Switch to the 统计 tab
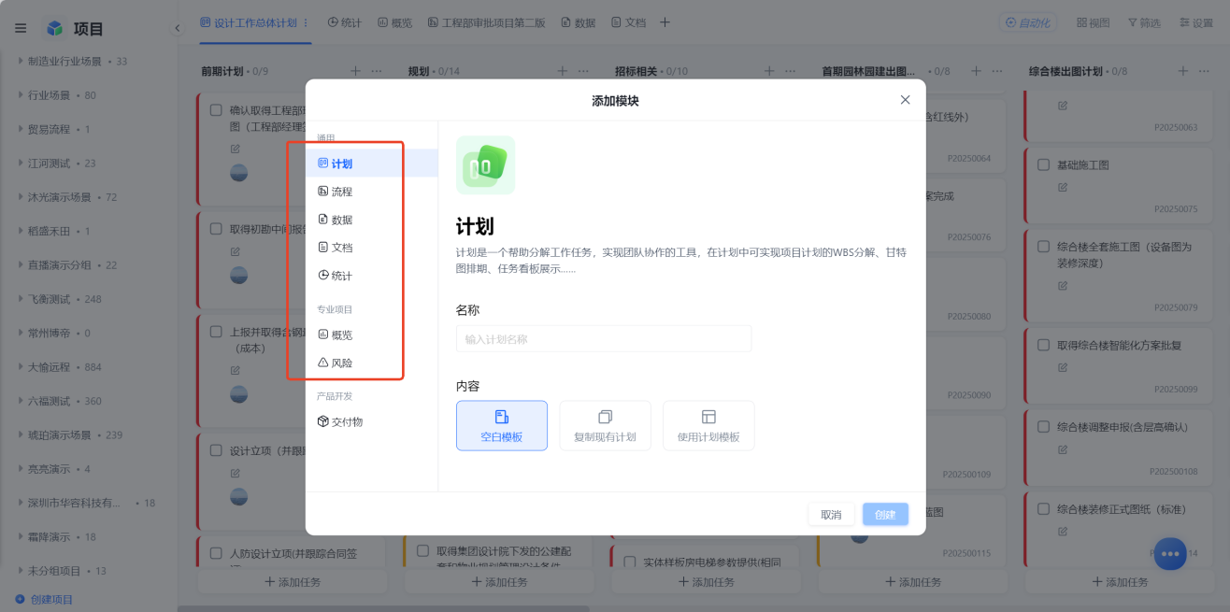The image size is (1230, 612). coord(345,22)
